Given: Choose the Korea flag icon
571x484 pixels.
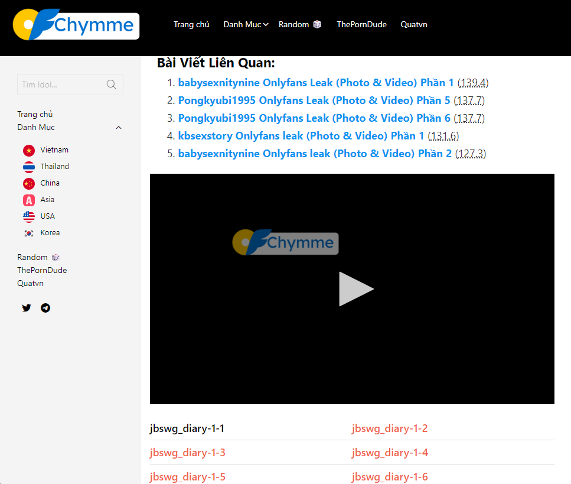Looking at the screenshot, I should coord(29,233).
